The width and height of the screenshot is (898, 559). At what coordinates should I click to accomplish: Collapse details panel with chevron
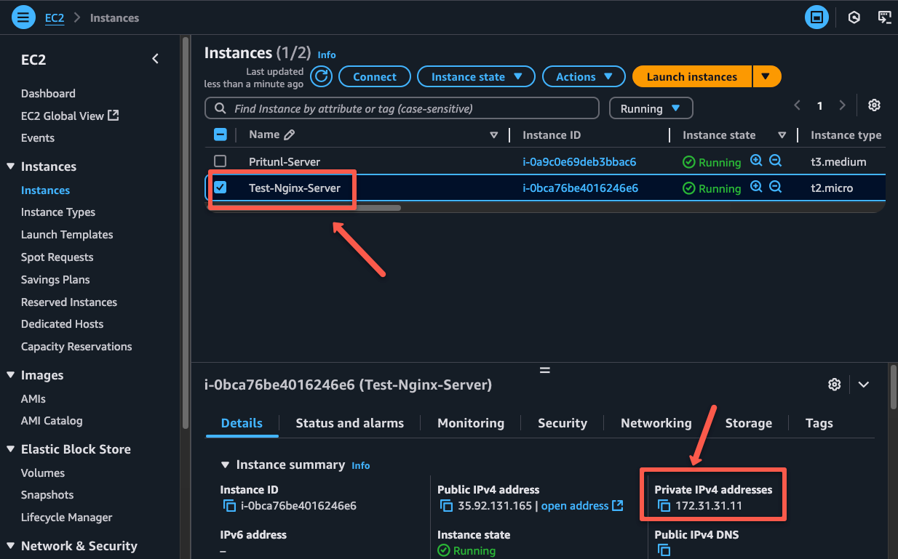tap(864, 385)
